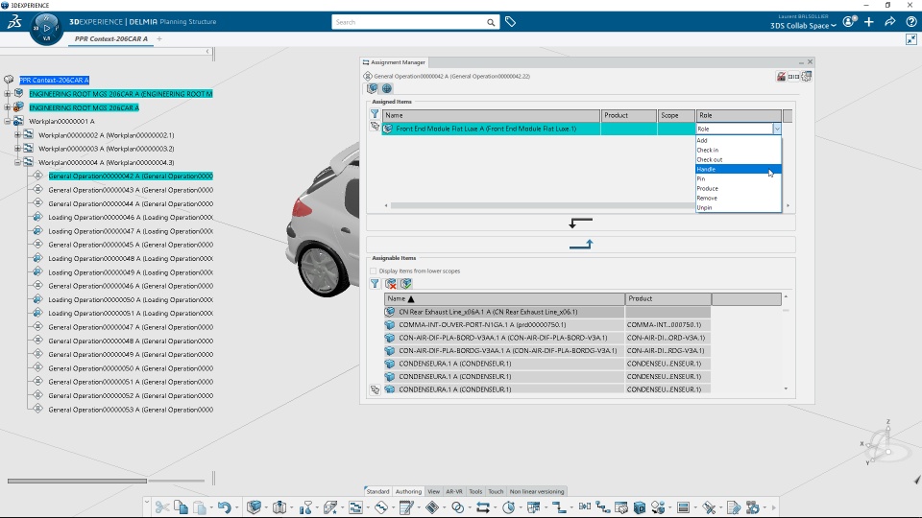The image size is (922, 518).
Task: Click the compass play button at top left
Action: tap(46, 28)
